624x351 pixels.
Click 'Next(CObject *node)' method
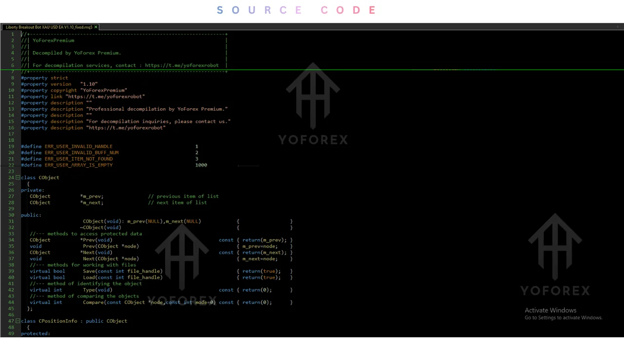point(111,259)
